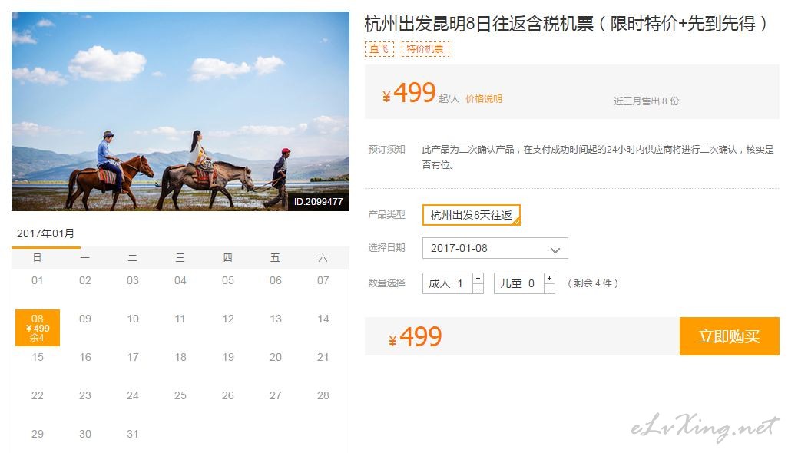788x453 pixels.
Task: Click the 立即购买 buy now button
Action: click(x=729, y=336)
